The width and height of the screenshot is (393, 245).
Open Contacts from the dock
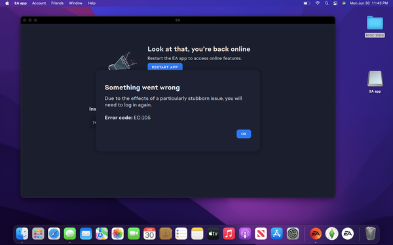click(x=166, y=233)
